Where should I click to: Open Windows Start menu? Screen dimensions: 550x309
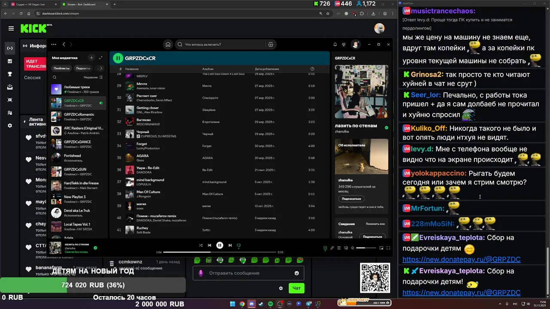232,304
